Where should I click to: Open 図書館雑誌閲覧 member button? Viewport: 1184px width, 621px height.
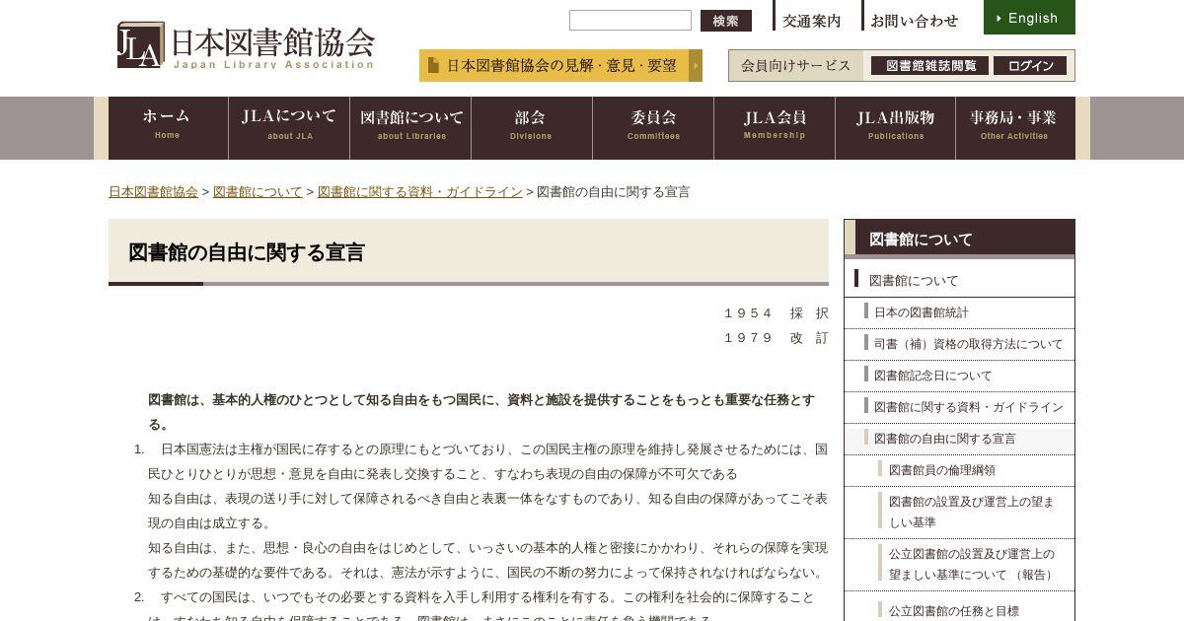(930, 66)
